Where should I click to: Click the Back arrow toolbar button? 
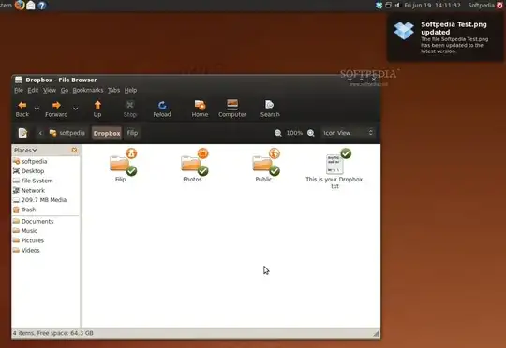pyautogui.click(x=22, y=109)
